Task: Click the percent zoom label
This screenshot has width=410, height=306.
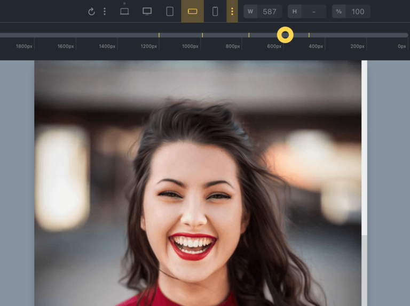Action: 338,12
